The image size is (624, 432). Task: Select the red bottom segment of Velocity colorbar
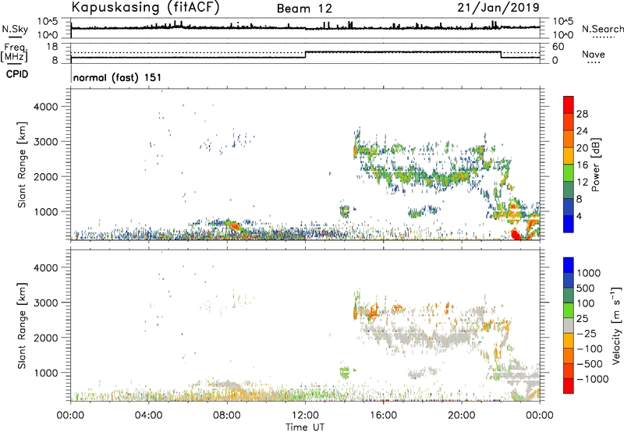[569, 386]
